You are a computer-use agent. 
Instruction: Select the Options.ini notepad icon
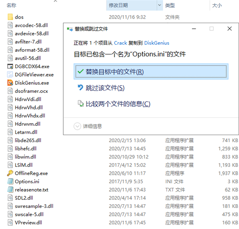tap(10, 182)
